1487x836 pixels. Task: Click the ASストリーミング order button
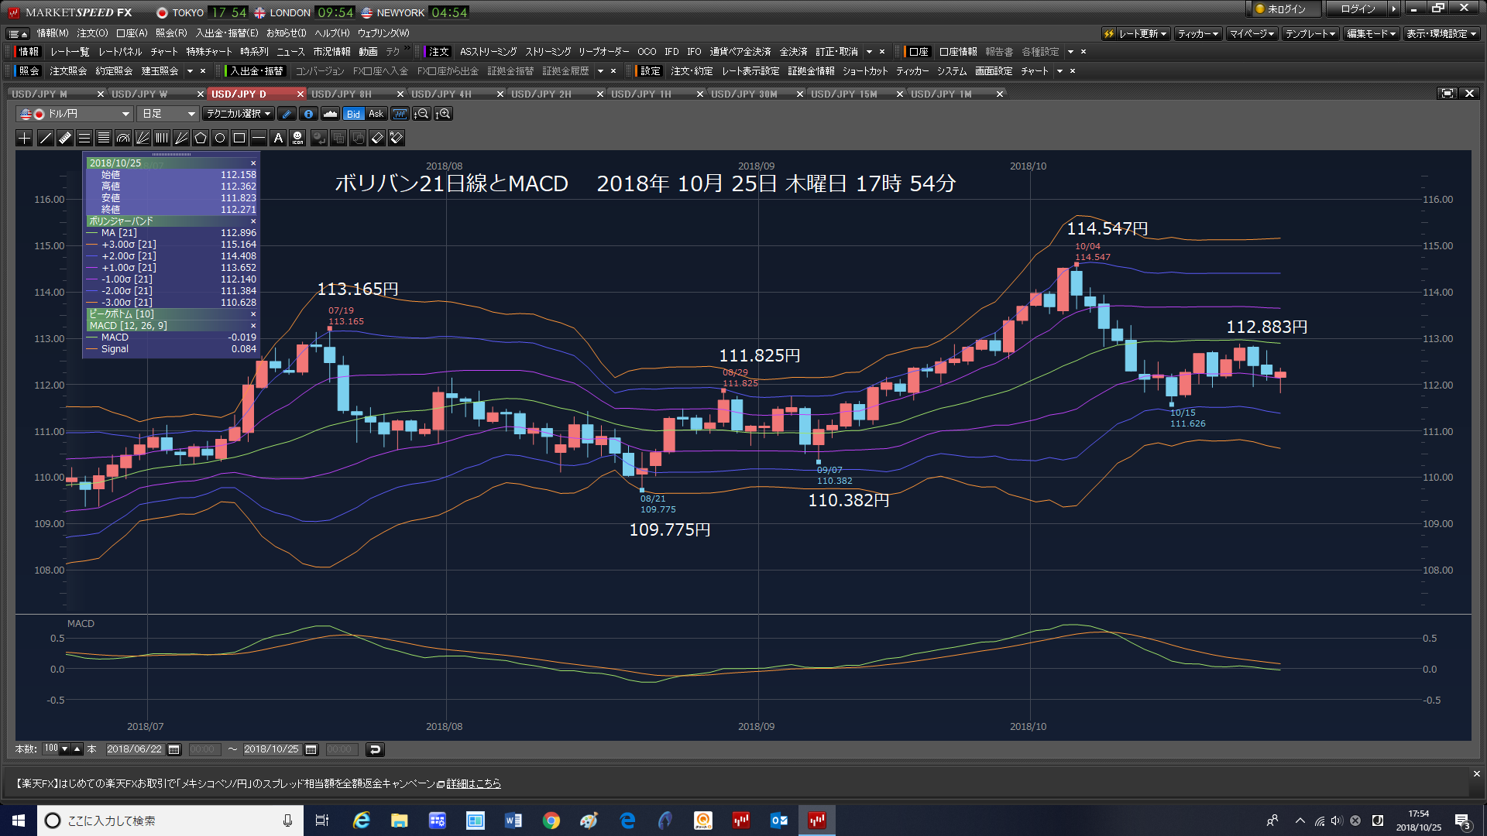click(488, 52)
